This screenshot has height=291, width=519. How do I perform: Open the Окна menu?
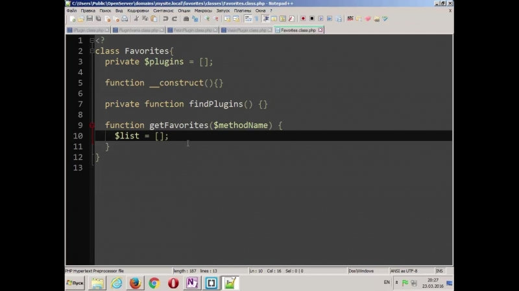(x=260, y=10)
